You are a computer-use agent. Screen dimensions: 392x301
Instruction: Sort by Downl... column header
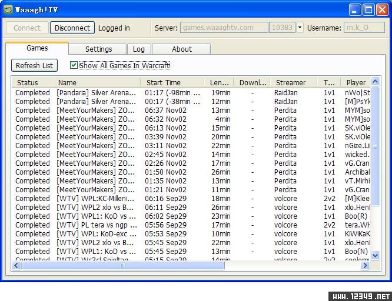(x=252, y=83)
